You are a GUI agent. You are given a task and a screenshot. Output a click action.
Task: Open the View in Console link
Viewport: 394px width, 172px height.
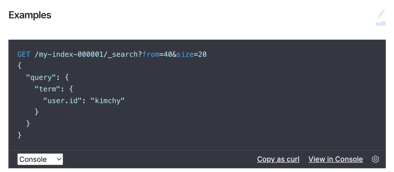click(x=336, y=159)
